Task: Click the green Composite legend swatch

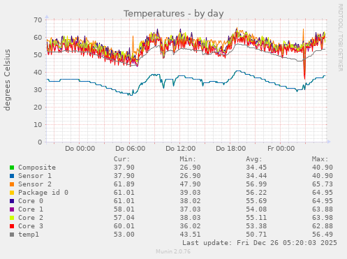Action: point(12,168)
